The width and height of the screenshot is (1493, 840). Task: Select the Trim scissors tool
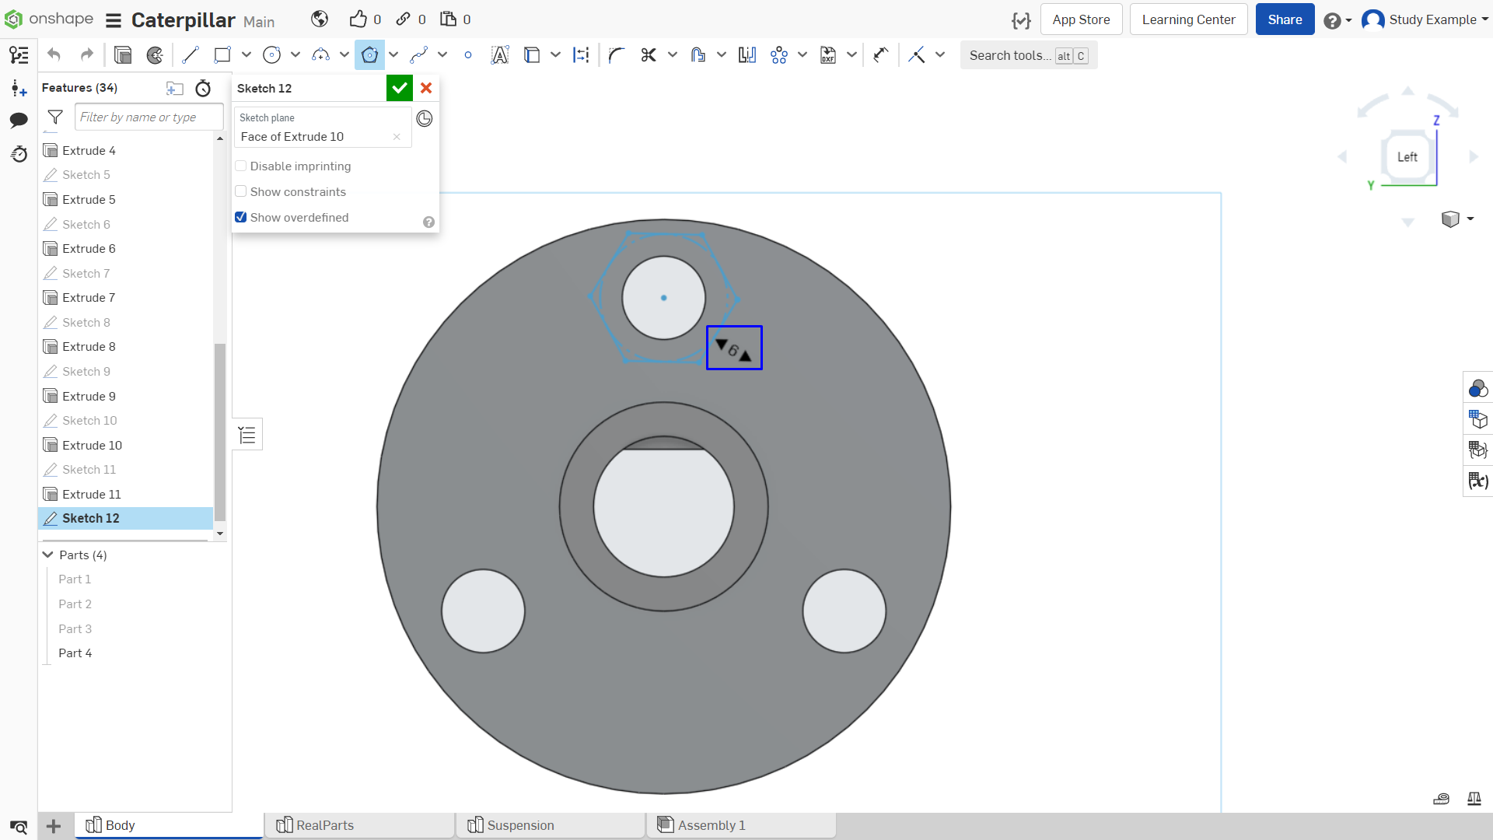point(649,55)
